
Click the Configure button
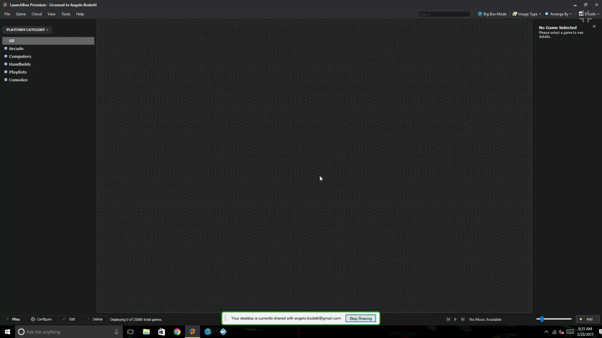[42, 319]
